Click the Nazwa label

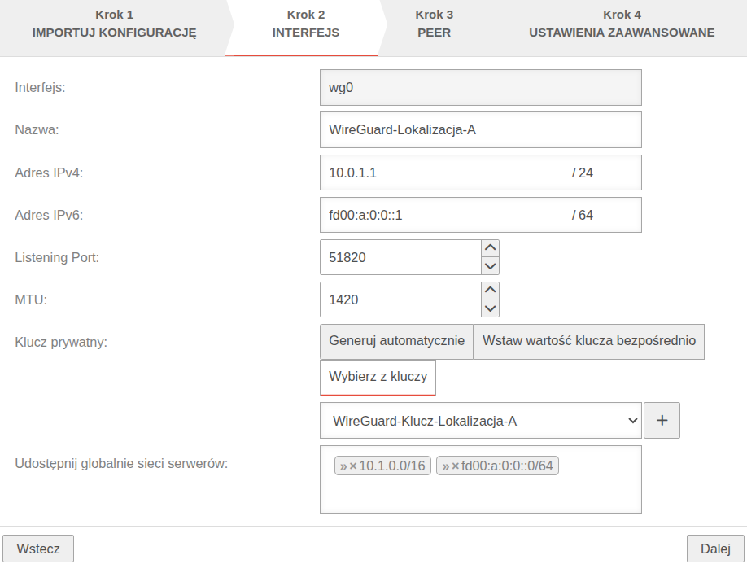[x=37, y=130]
